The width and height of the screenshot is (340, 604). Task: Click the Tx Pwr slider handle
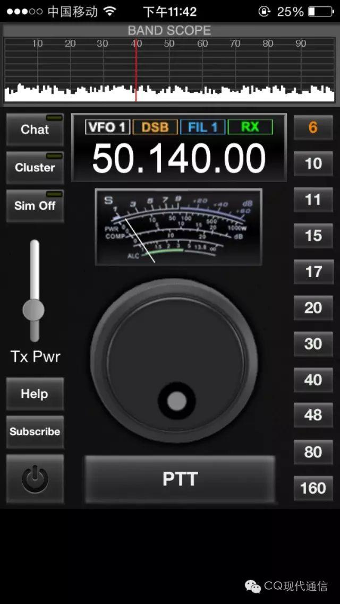(33, 310)
